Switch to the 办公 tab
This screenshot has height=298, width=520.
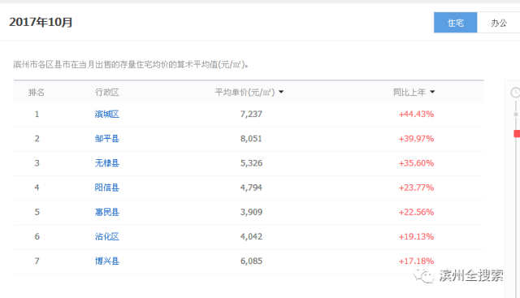coord(498,23)
